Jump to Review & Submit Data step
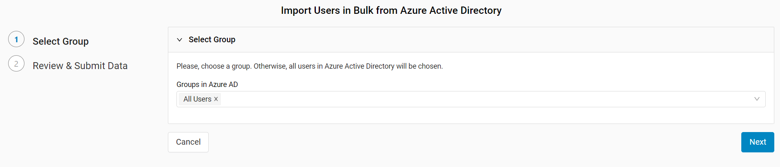This screenshot has width=780, height=167. 80,66
